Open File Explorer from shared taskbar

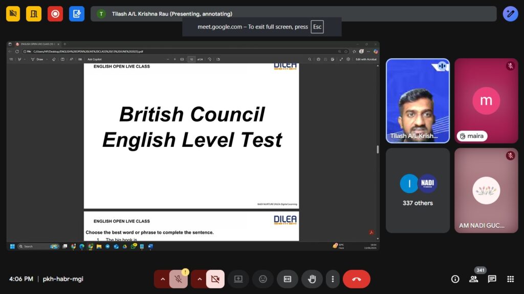click(99, 246)
